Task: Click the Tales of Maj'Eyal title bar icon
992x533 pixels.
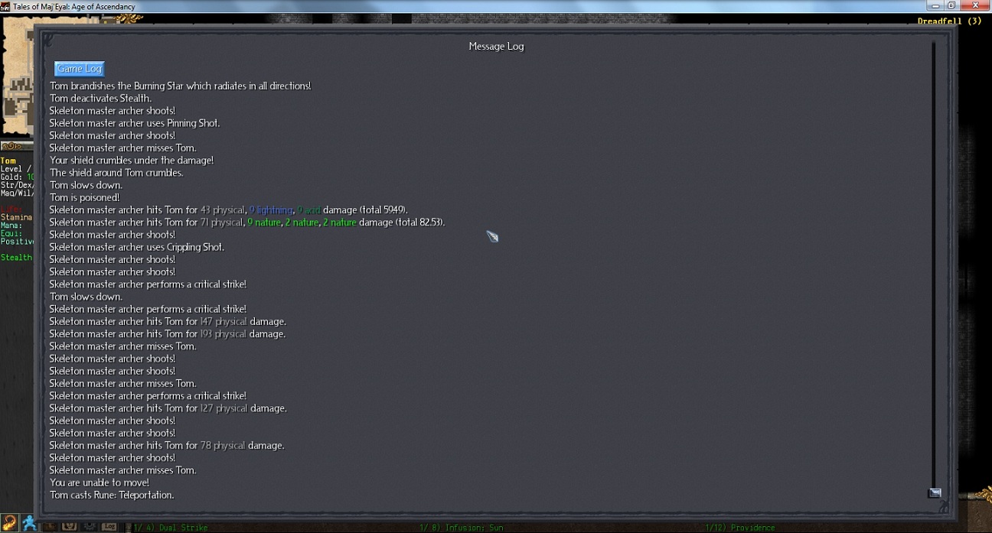Action: pos(5,6)
